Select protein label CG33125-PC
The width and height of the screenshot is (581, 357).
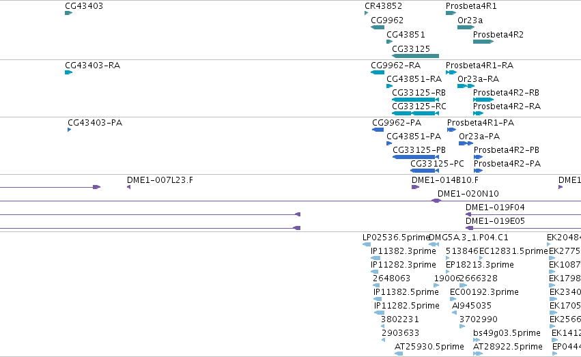pyautogui.click(x=437, y=164)
